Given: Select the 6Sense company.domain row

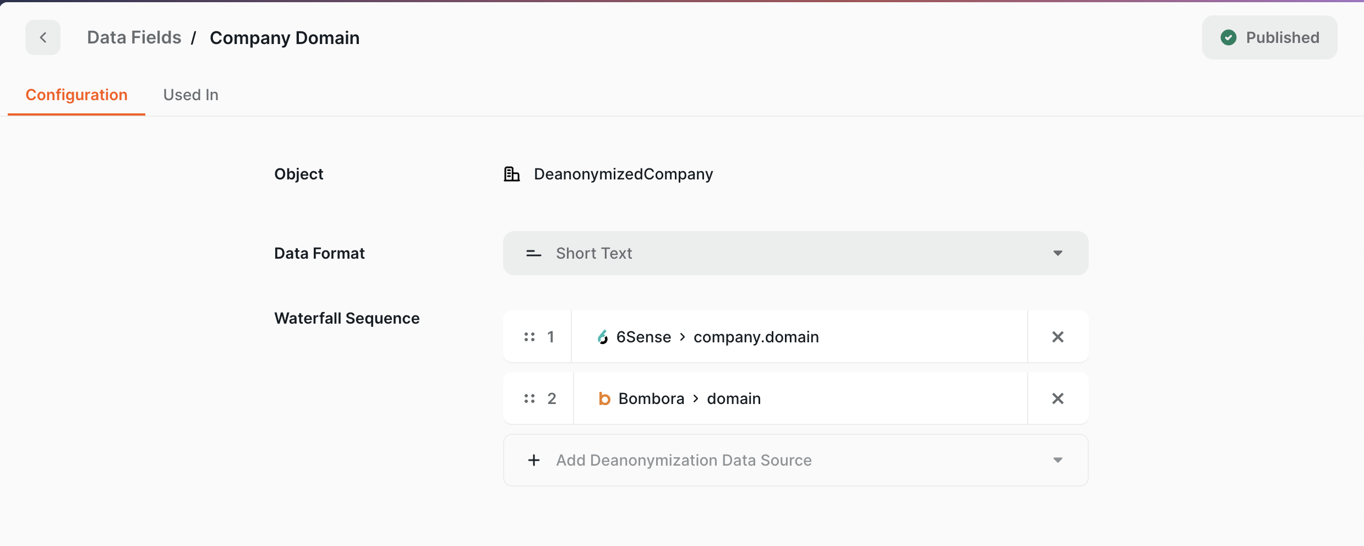Looking at the screenshot, I should [x=798, y=337].
